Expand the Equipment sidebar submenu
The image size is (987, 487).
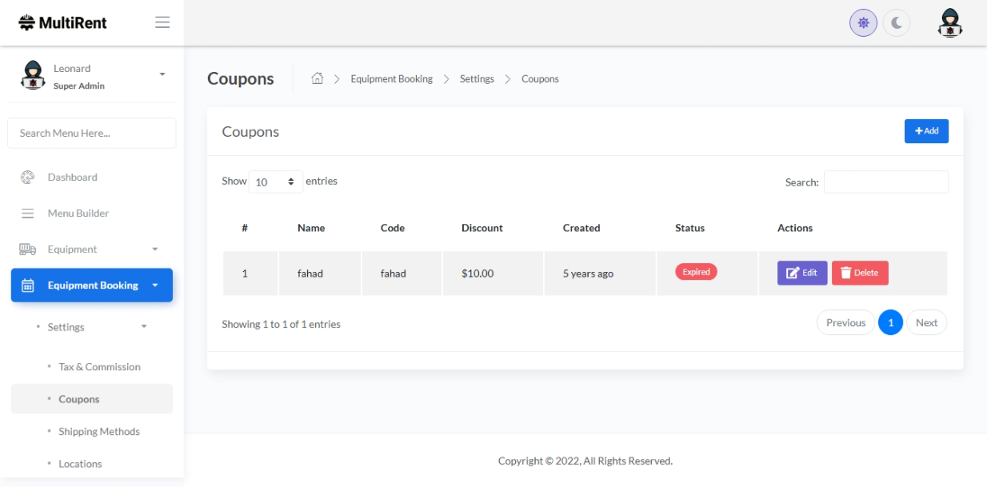[155, 249]
